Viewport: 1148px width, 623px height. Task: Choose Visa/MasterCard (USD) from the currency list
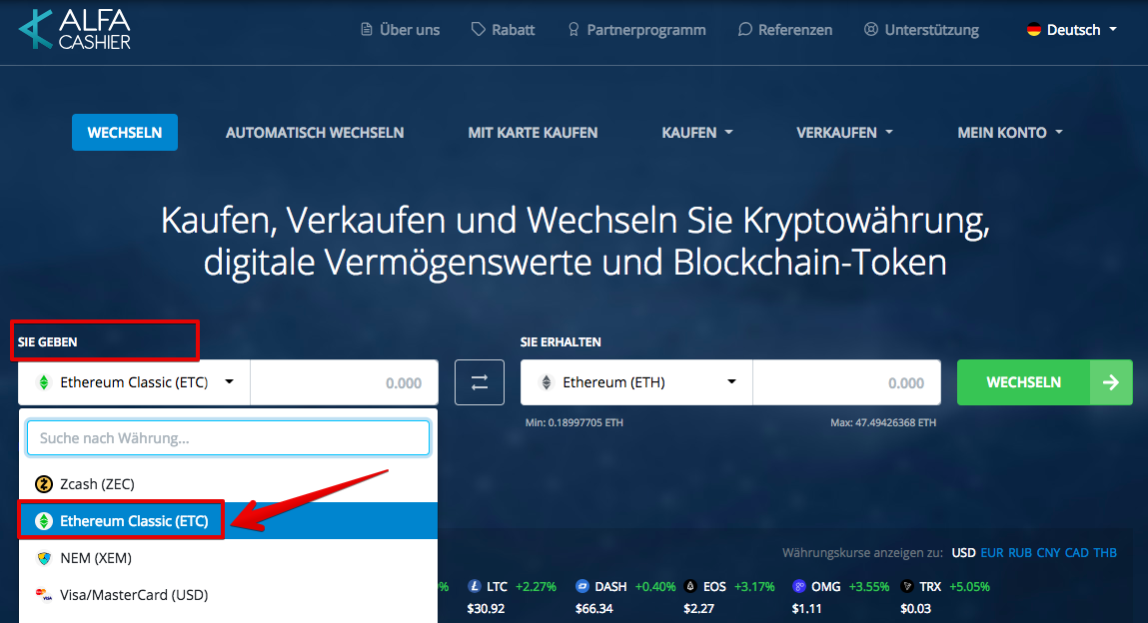coord(229,594)
